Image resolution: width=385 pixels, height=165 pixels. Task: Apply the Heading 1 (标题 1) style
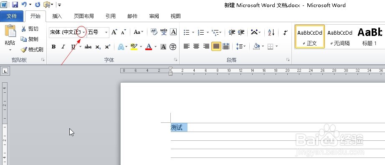pos(370,36)
